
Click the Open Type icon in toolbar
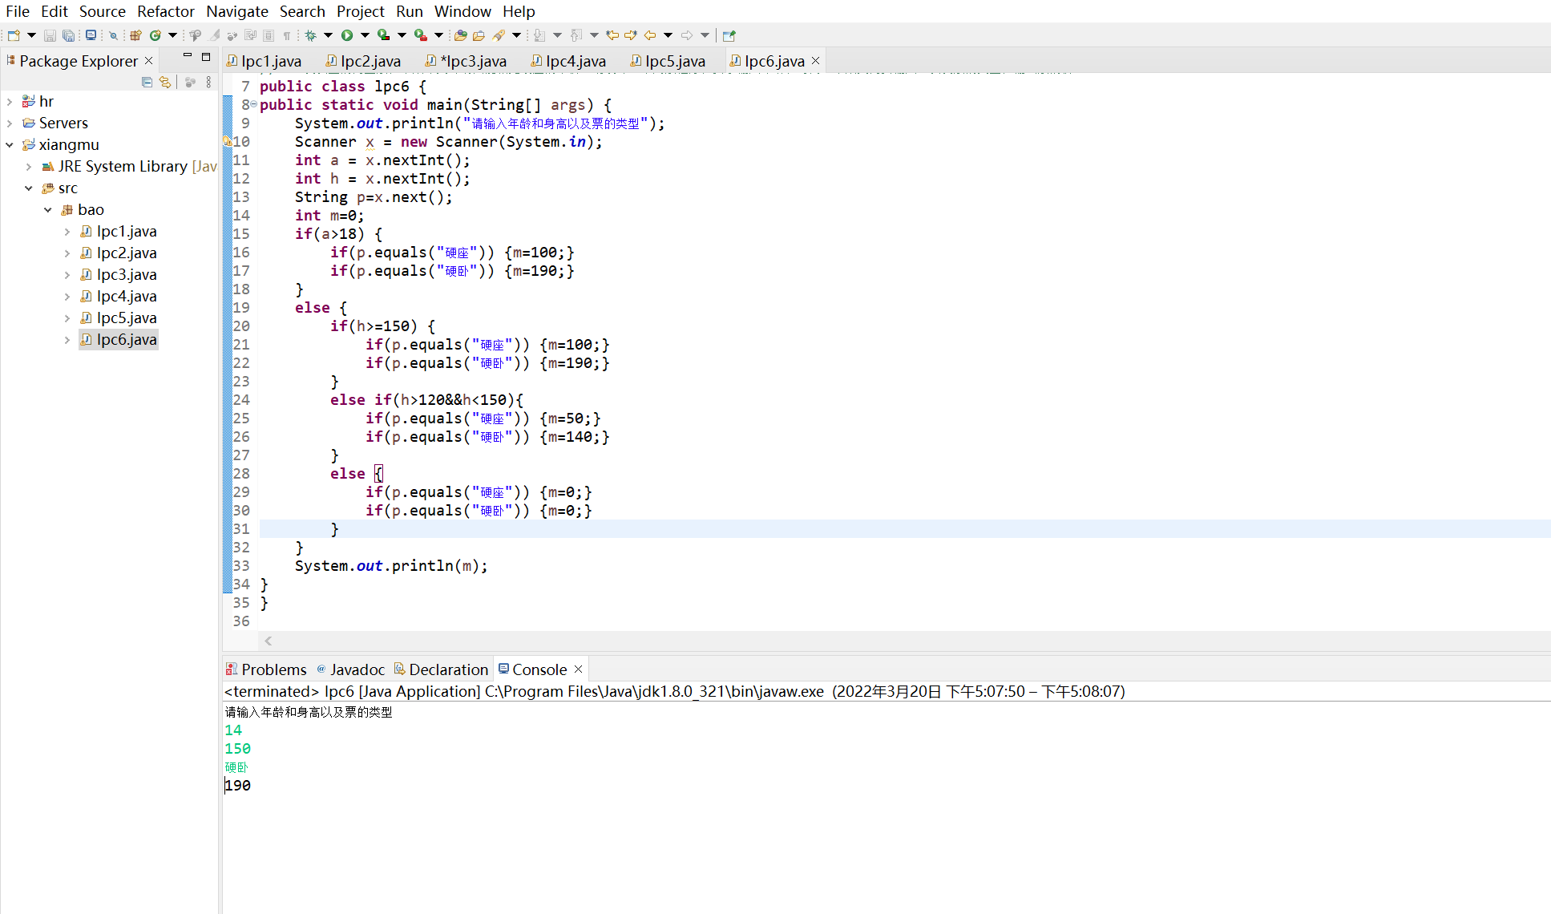coord(460,35)
